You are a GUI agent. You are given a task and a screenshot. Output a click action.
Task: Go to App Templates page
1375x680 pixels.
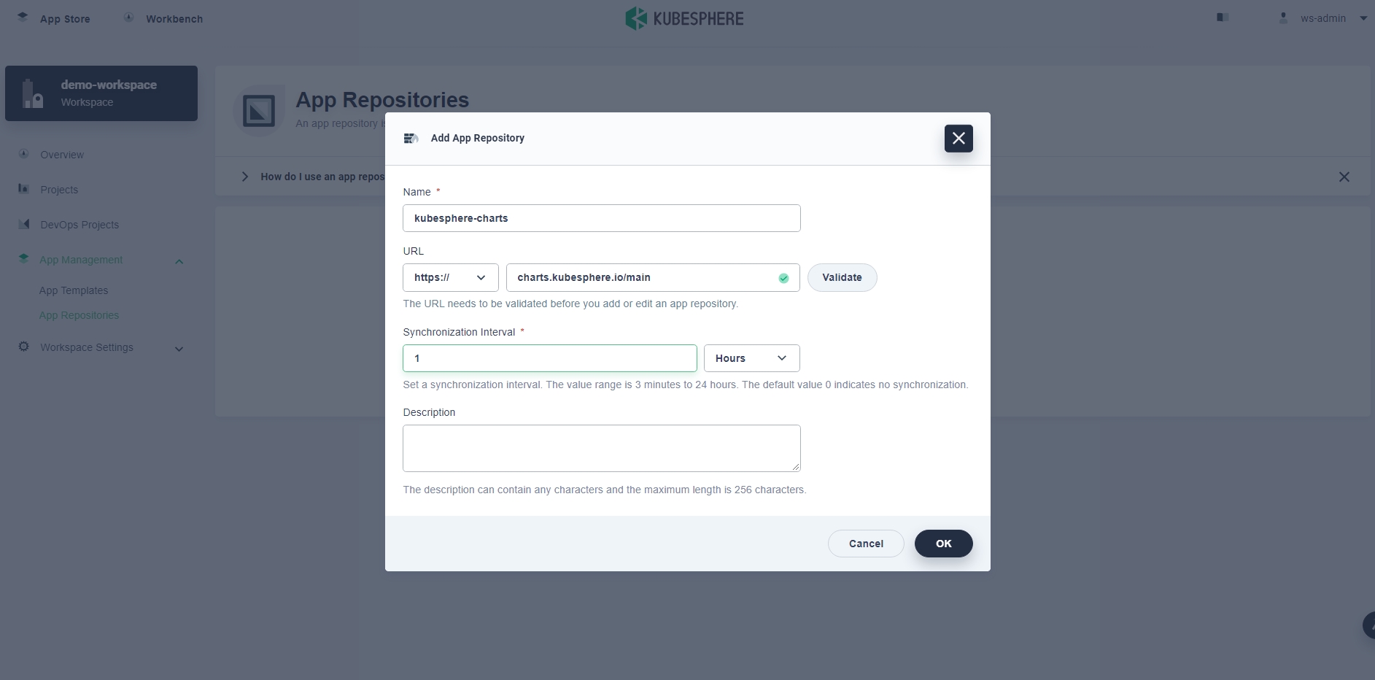(x=74, y=290)
